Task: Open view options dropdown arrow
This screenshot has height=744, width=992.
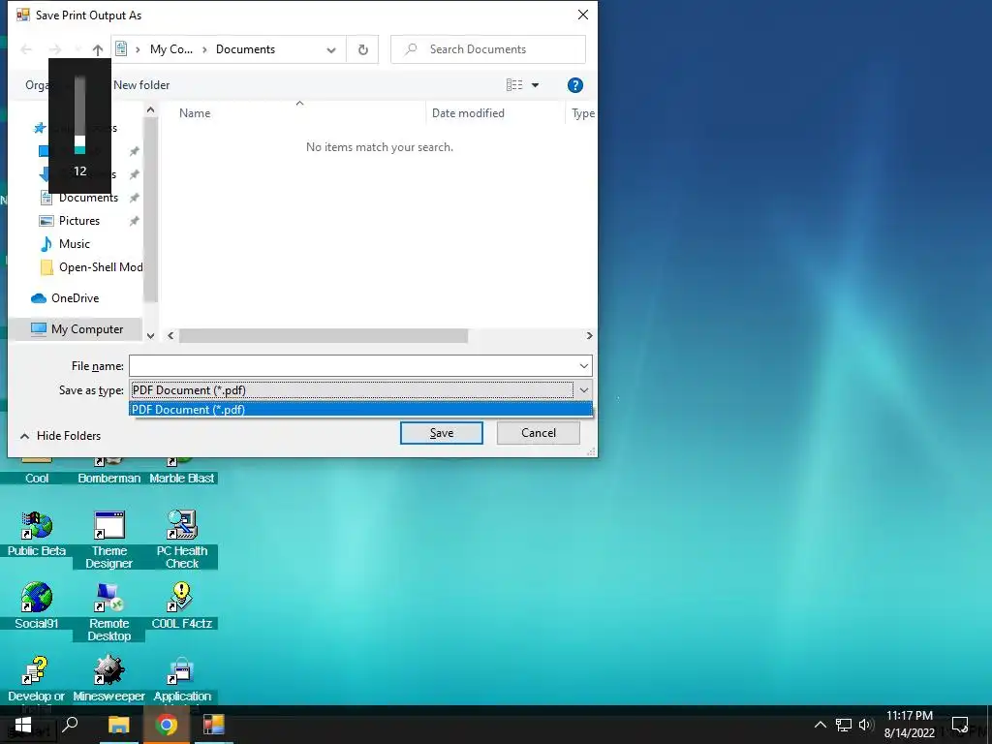Action: [x=535, y=85]
